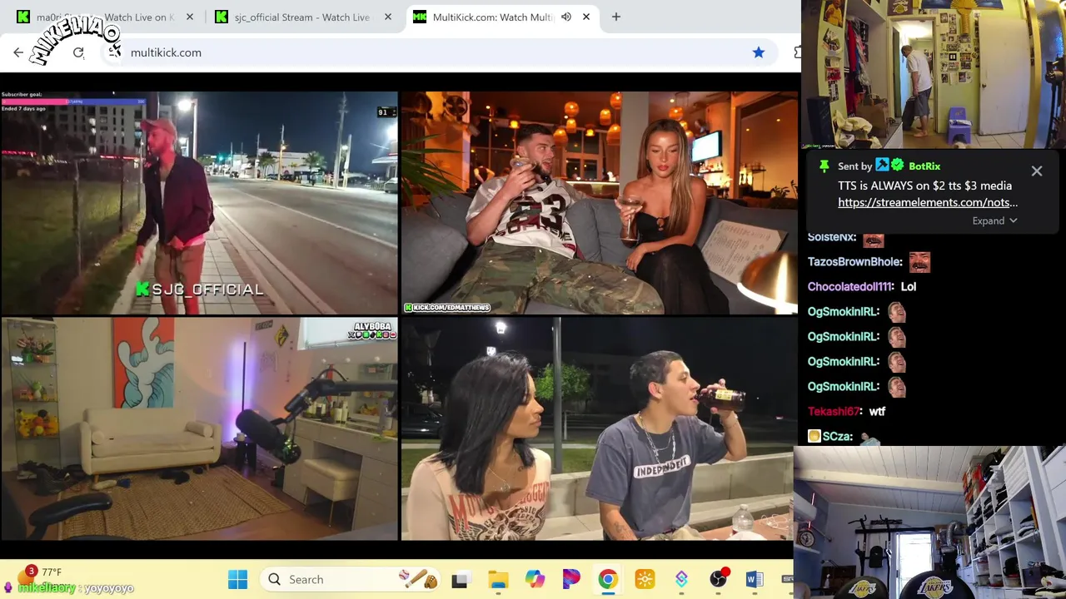
Task: Close the sjc_official Stream tab
Action: (388, 17)
